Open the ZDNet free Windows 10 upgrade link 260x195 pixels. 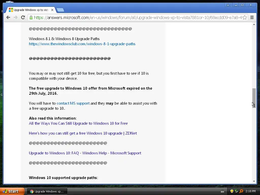pos(83,133)
